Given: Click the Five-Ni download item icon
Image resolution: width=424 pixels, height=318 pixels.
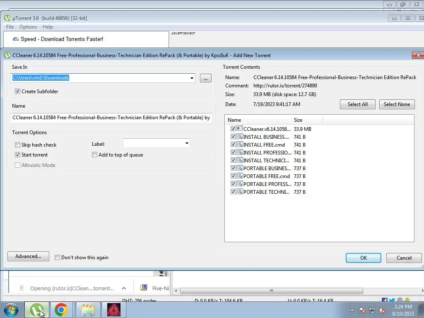Looking at the screenshot, I should click(x=144, y=287).
